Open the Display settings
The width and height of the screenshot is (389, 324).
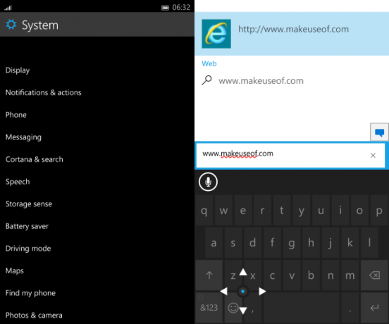pos(18,70)
